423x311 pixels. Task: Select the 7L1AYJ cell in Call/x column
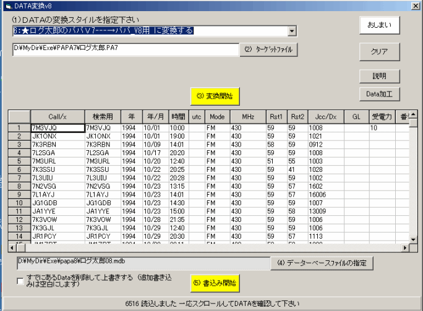coord(58,195)
